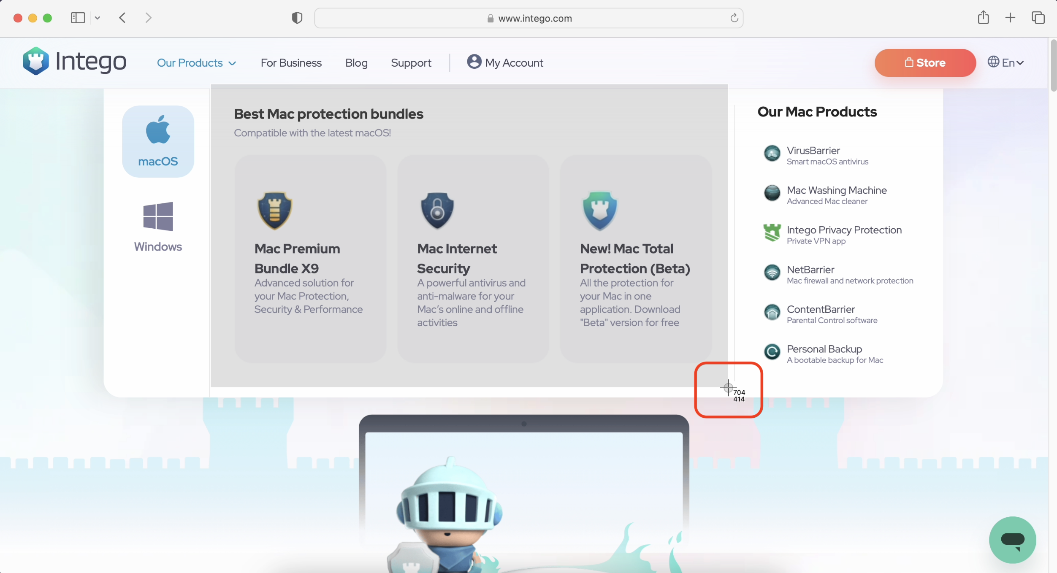Viewport: 1057px width, 573px height.
Task: Open a new Safari tab
Action: coord(1010,18)
